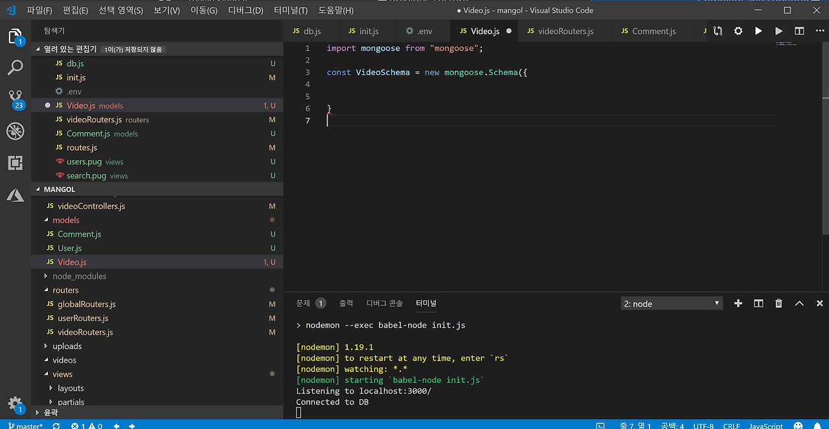Viewport: 829px width, 429px height.
Task: Open the 터미널(T) menu
Action: (291, 10)
